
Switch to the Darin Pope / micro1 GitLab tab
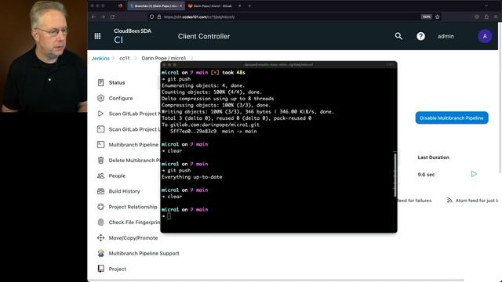pyautogui.click(x=213, y=5)
